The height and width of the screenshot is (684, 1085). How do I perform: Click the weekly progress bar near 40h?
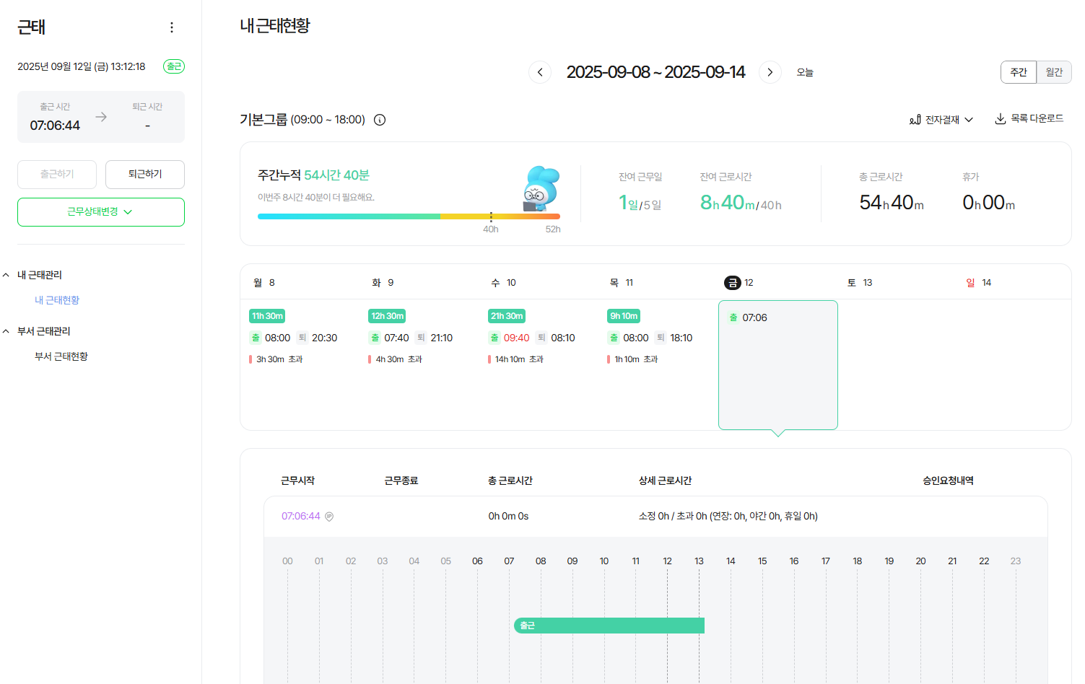tap(491, 216)
